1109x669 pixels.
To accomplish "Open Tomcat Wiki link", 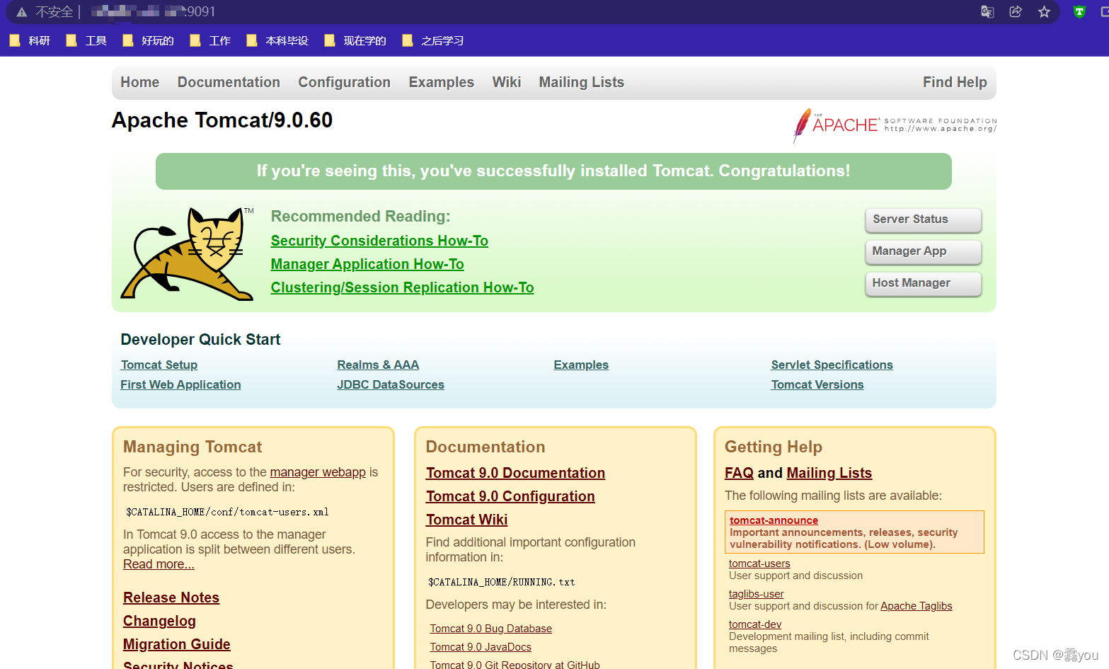I will pos(466,520).
